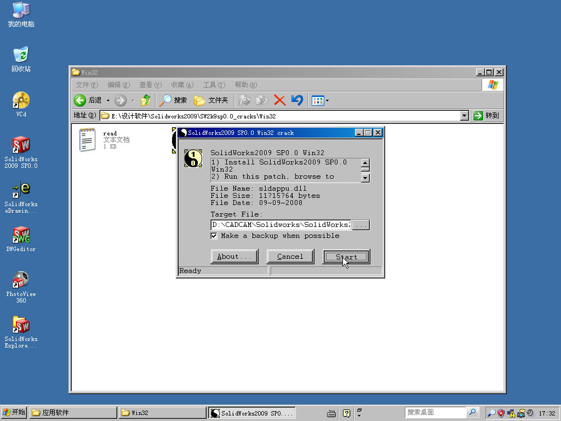Viewport: 561px width, 421px height.
Task: Toggle the 文件夹 folders pane button
Action: 211,100
